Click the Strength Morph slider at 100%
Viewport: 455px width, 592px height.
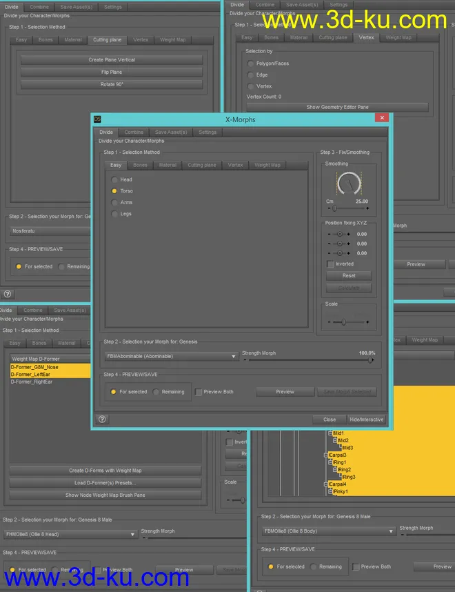point(371,359)
